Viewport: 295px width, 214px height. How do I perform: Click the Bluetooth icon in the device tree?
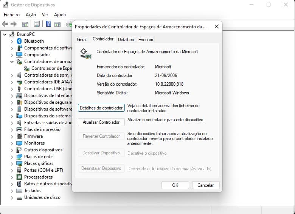coord(19,41)
